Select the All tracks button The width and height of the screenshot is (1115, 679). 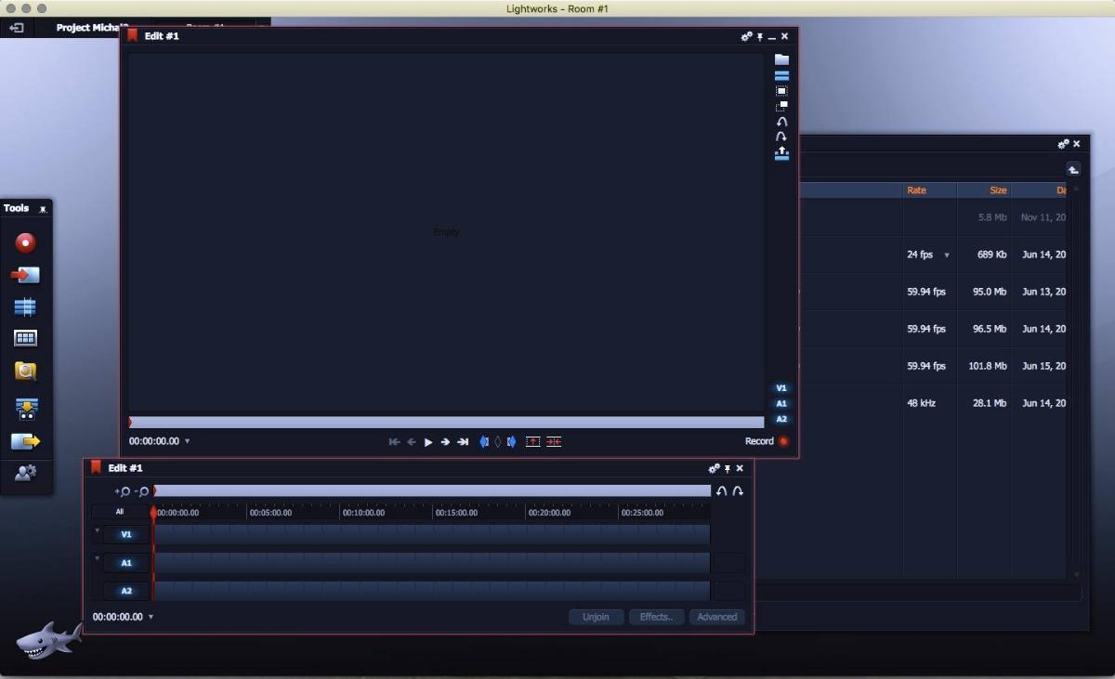pos(120,512)
